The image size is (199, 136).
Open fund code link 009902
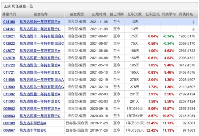[x=9, y=109]
